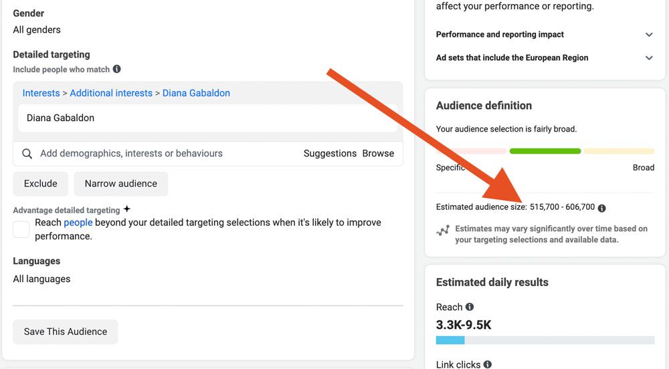Open Browse in detailed targeting

pyautogui.click(x=378, y=153)
